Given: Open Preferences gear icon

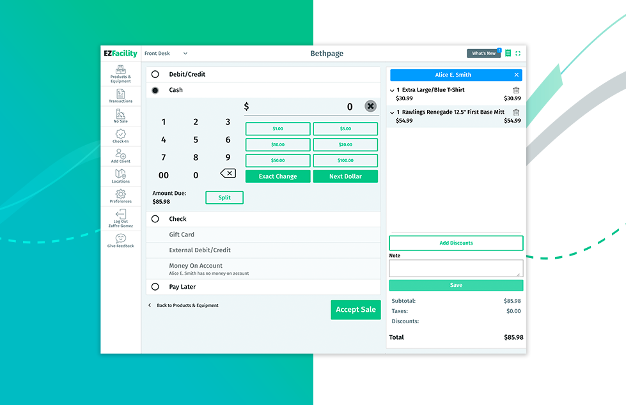Looking at the screenshot, I should [x=120, y=195].
